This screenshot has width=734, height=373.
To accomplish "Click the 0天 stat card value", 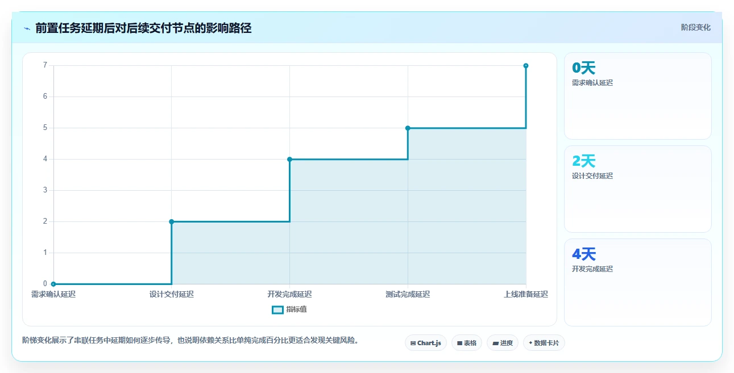I will (584, 68).
